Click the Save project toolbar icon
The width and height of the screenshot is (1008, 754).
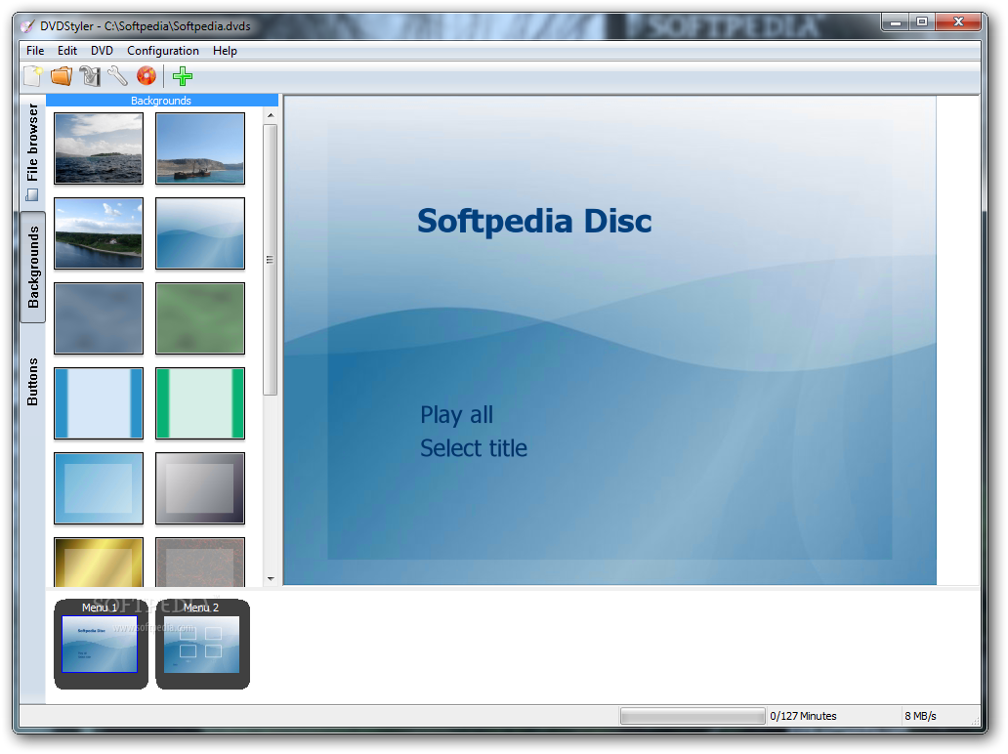(x=90, y=76)
